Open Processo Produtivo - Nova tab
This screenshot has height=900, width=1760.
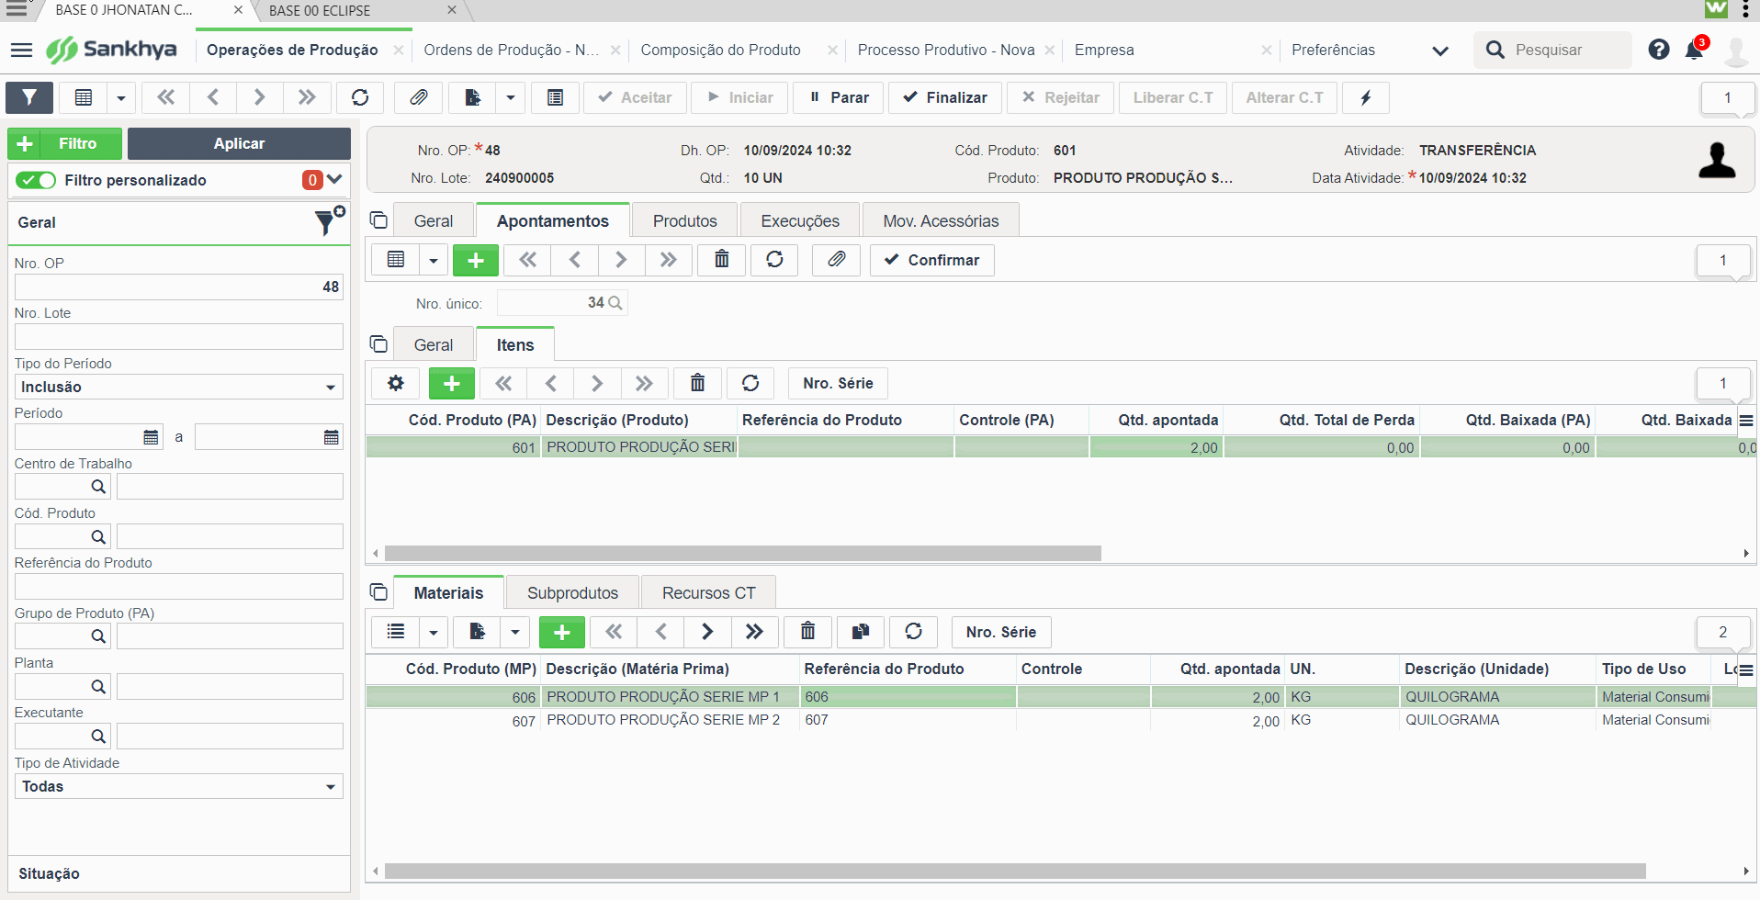click(x=946, y=50)
